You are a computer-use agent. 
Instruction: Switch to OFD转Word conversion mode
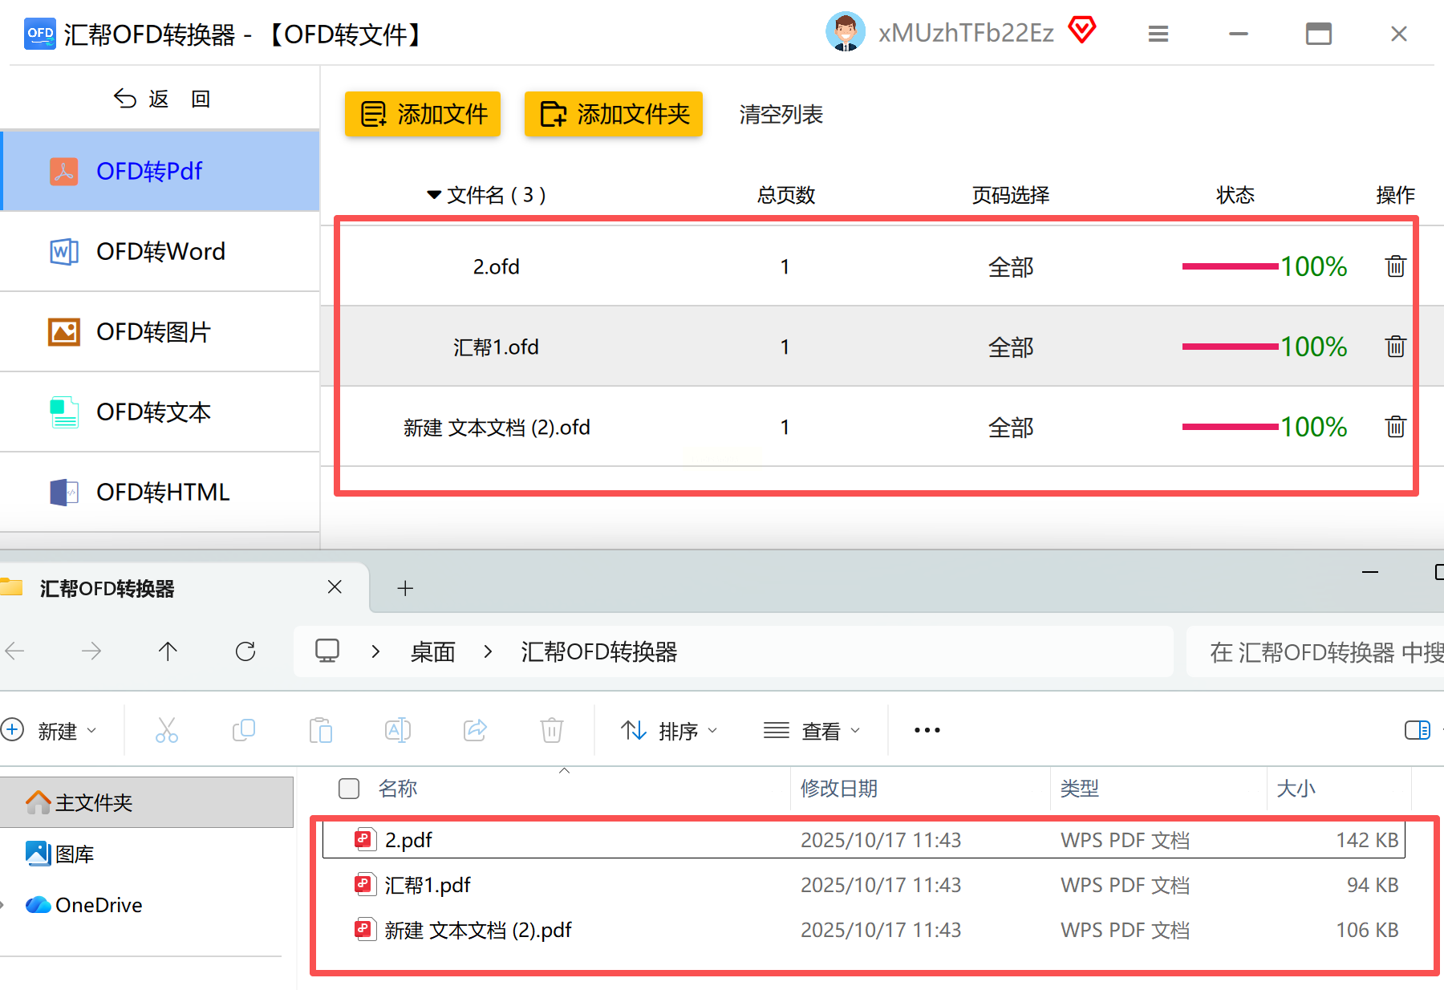coord(160,251)
